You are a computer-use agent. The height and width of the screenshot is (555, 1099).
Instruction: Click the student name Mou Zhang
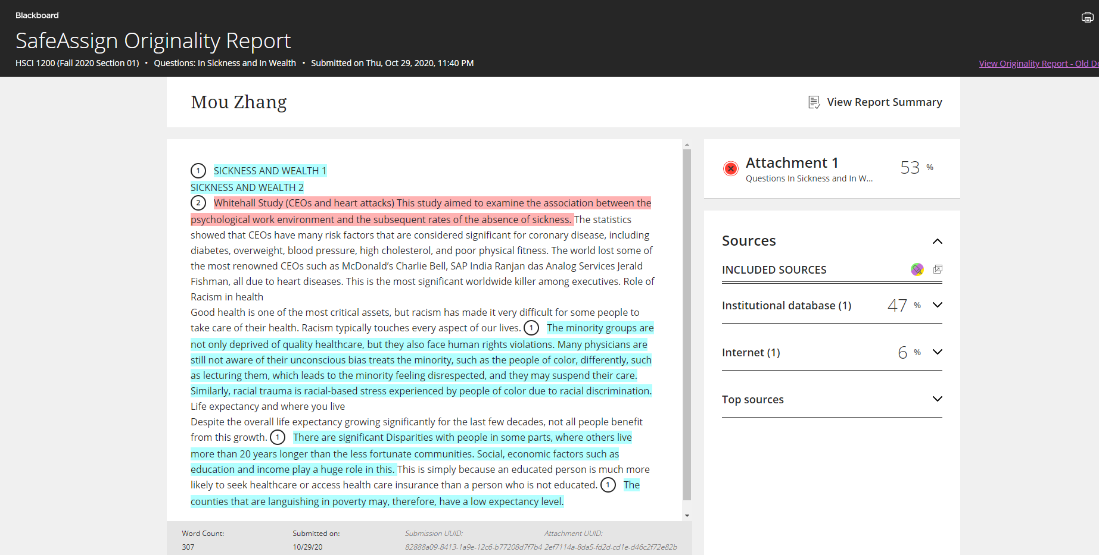(239, 102)
